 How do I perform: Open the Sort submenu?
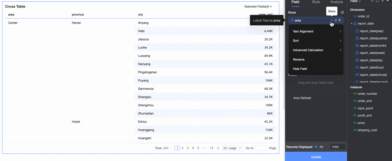(x=316, y=41)
